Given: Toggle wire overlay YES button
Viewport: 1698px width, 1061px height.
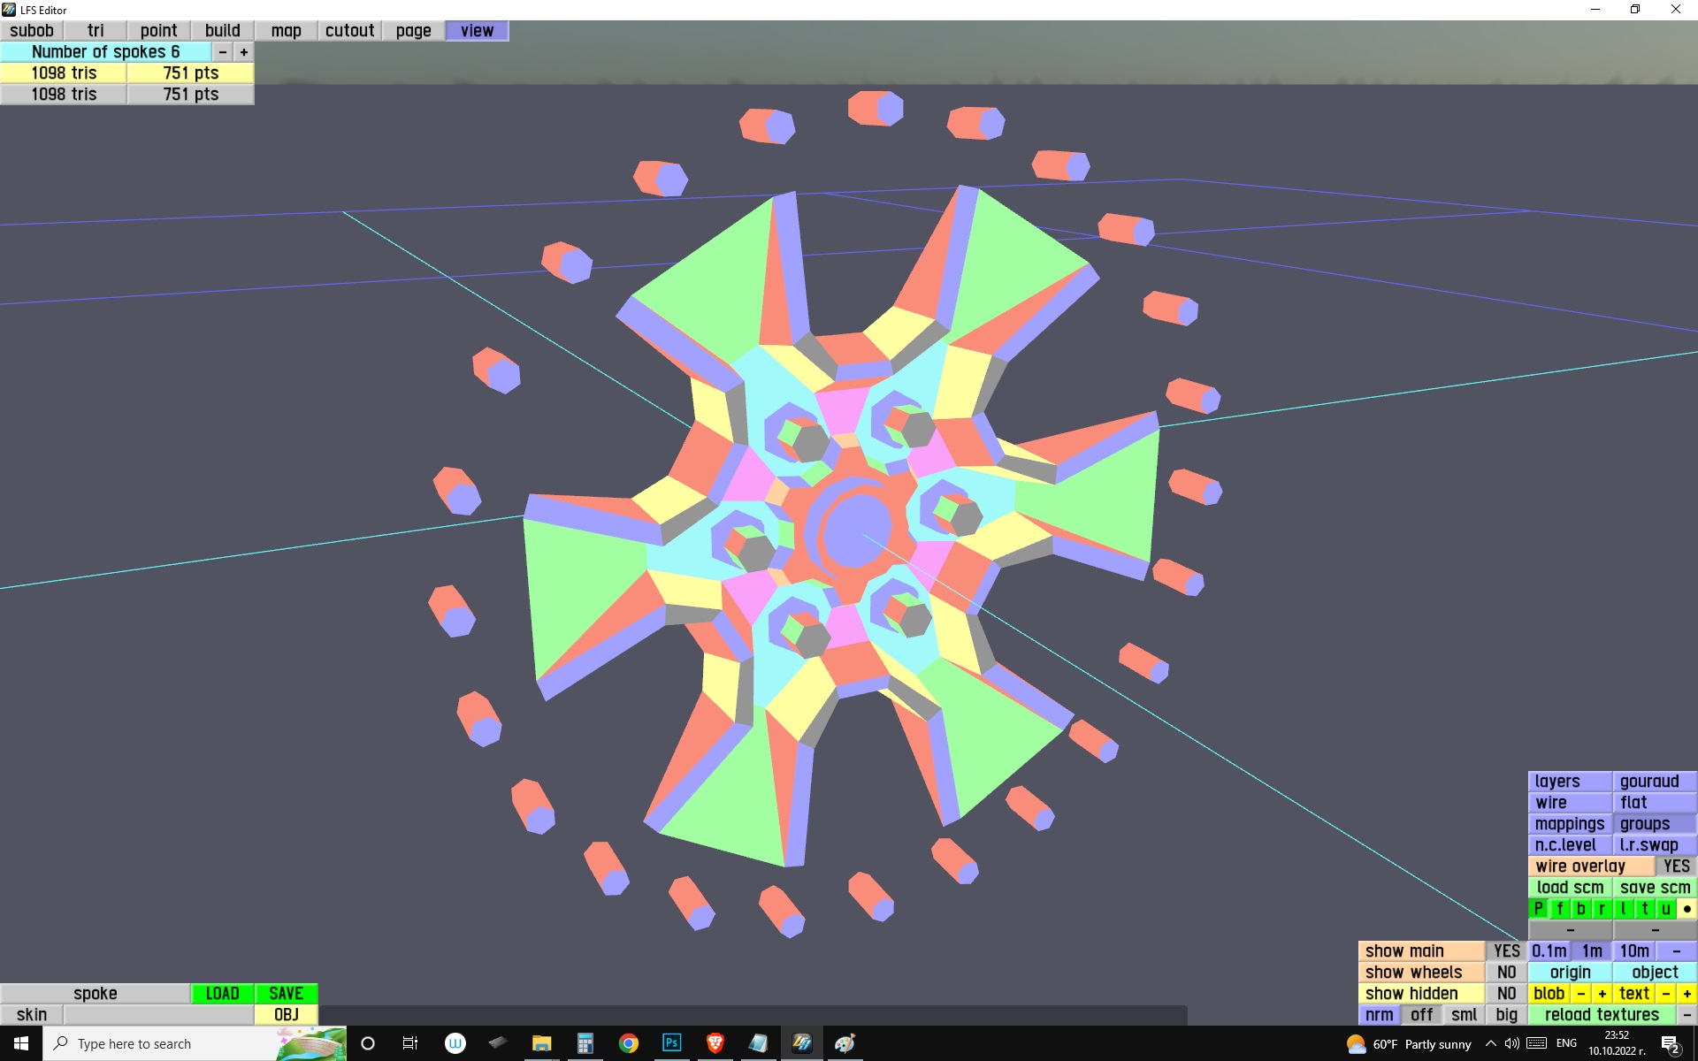Looking at the screenshot, I should [1676, 866].
